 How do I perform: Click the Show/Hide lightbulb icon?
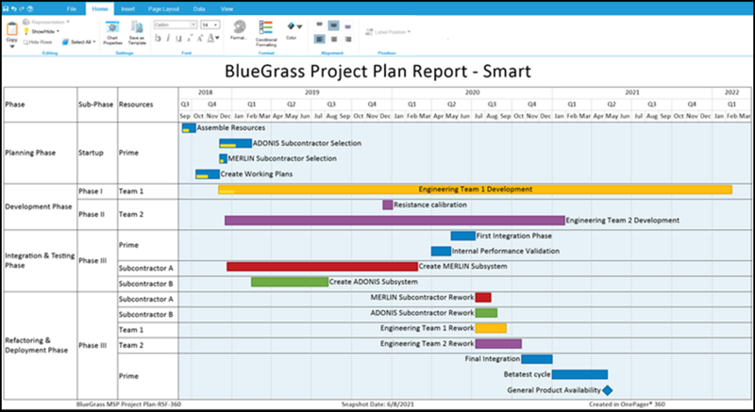coord(26,31)
